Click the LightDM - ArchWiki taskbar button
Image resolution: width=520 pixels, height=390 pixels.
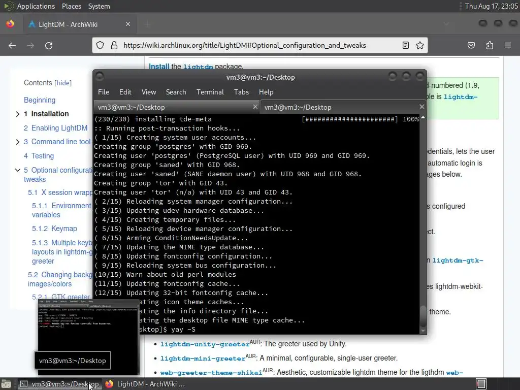146,384
